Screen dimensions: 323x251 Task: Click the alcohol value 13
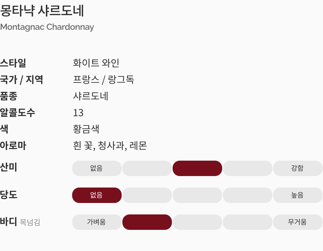[78, 113]
